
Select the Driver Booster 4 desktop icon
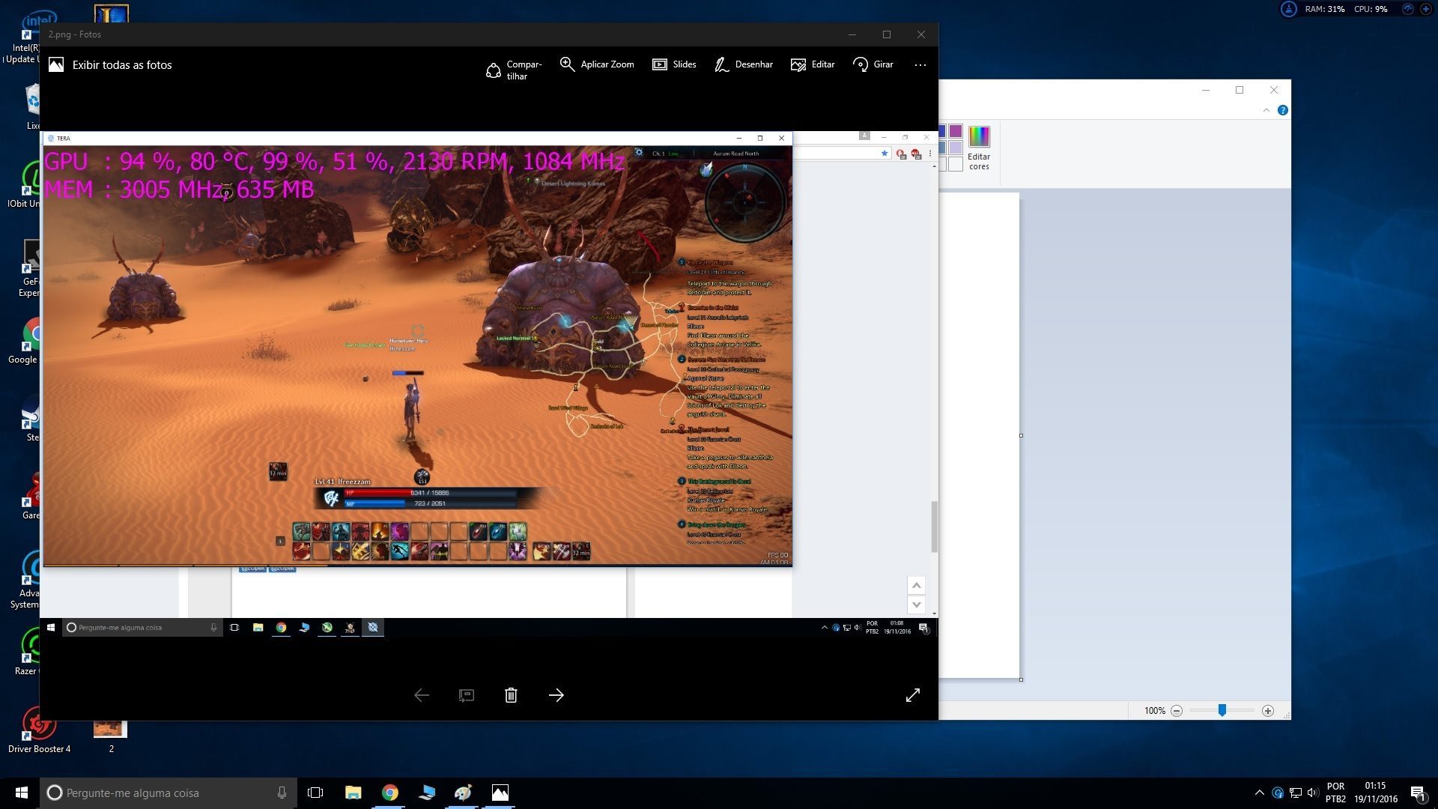[x=39, y=730]
